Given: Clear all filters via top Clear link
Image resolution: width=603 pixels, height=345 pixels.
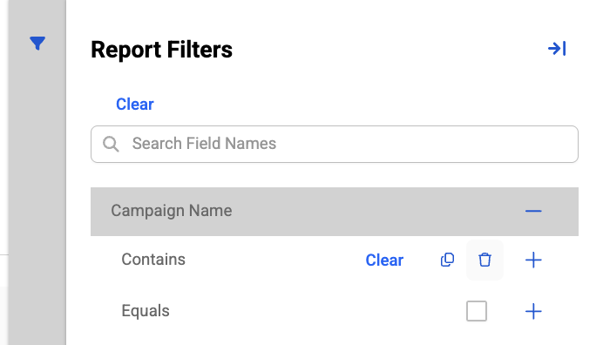Looking at the screenshot, I should tap(134, 105).
